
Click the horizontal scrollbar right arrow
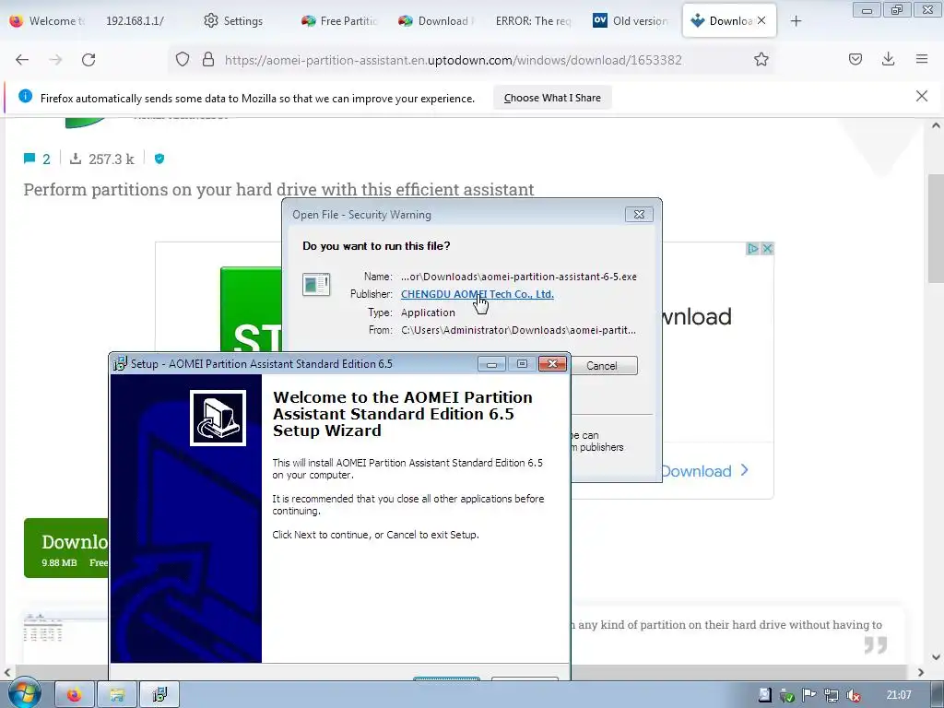pyautogui.click(x=921, y=672)
